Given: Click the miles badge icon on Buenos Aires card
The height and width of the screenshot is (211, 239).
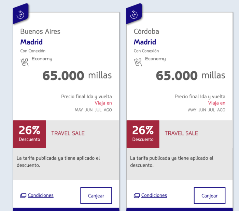Looking at the screenshot, I should pos(20,14).
